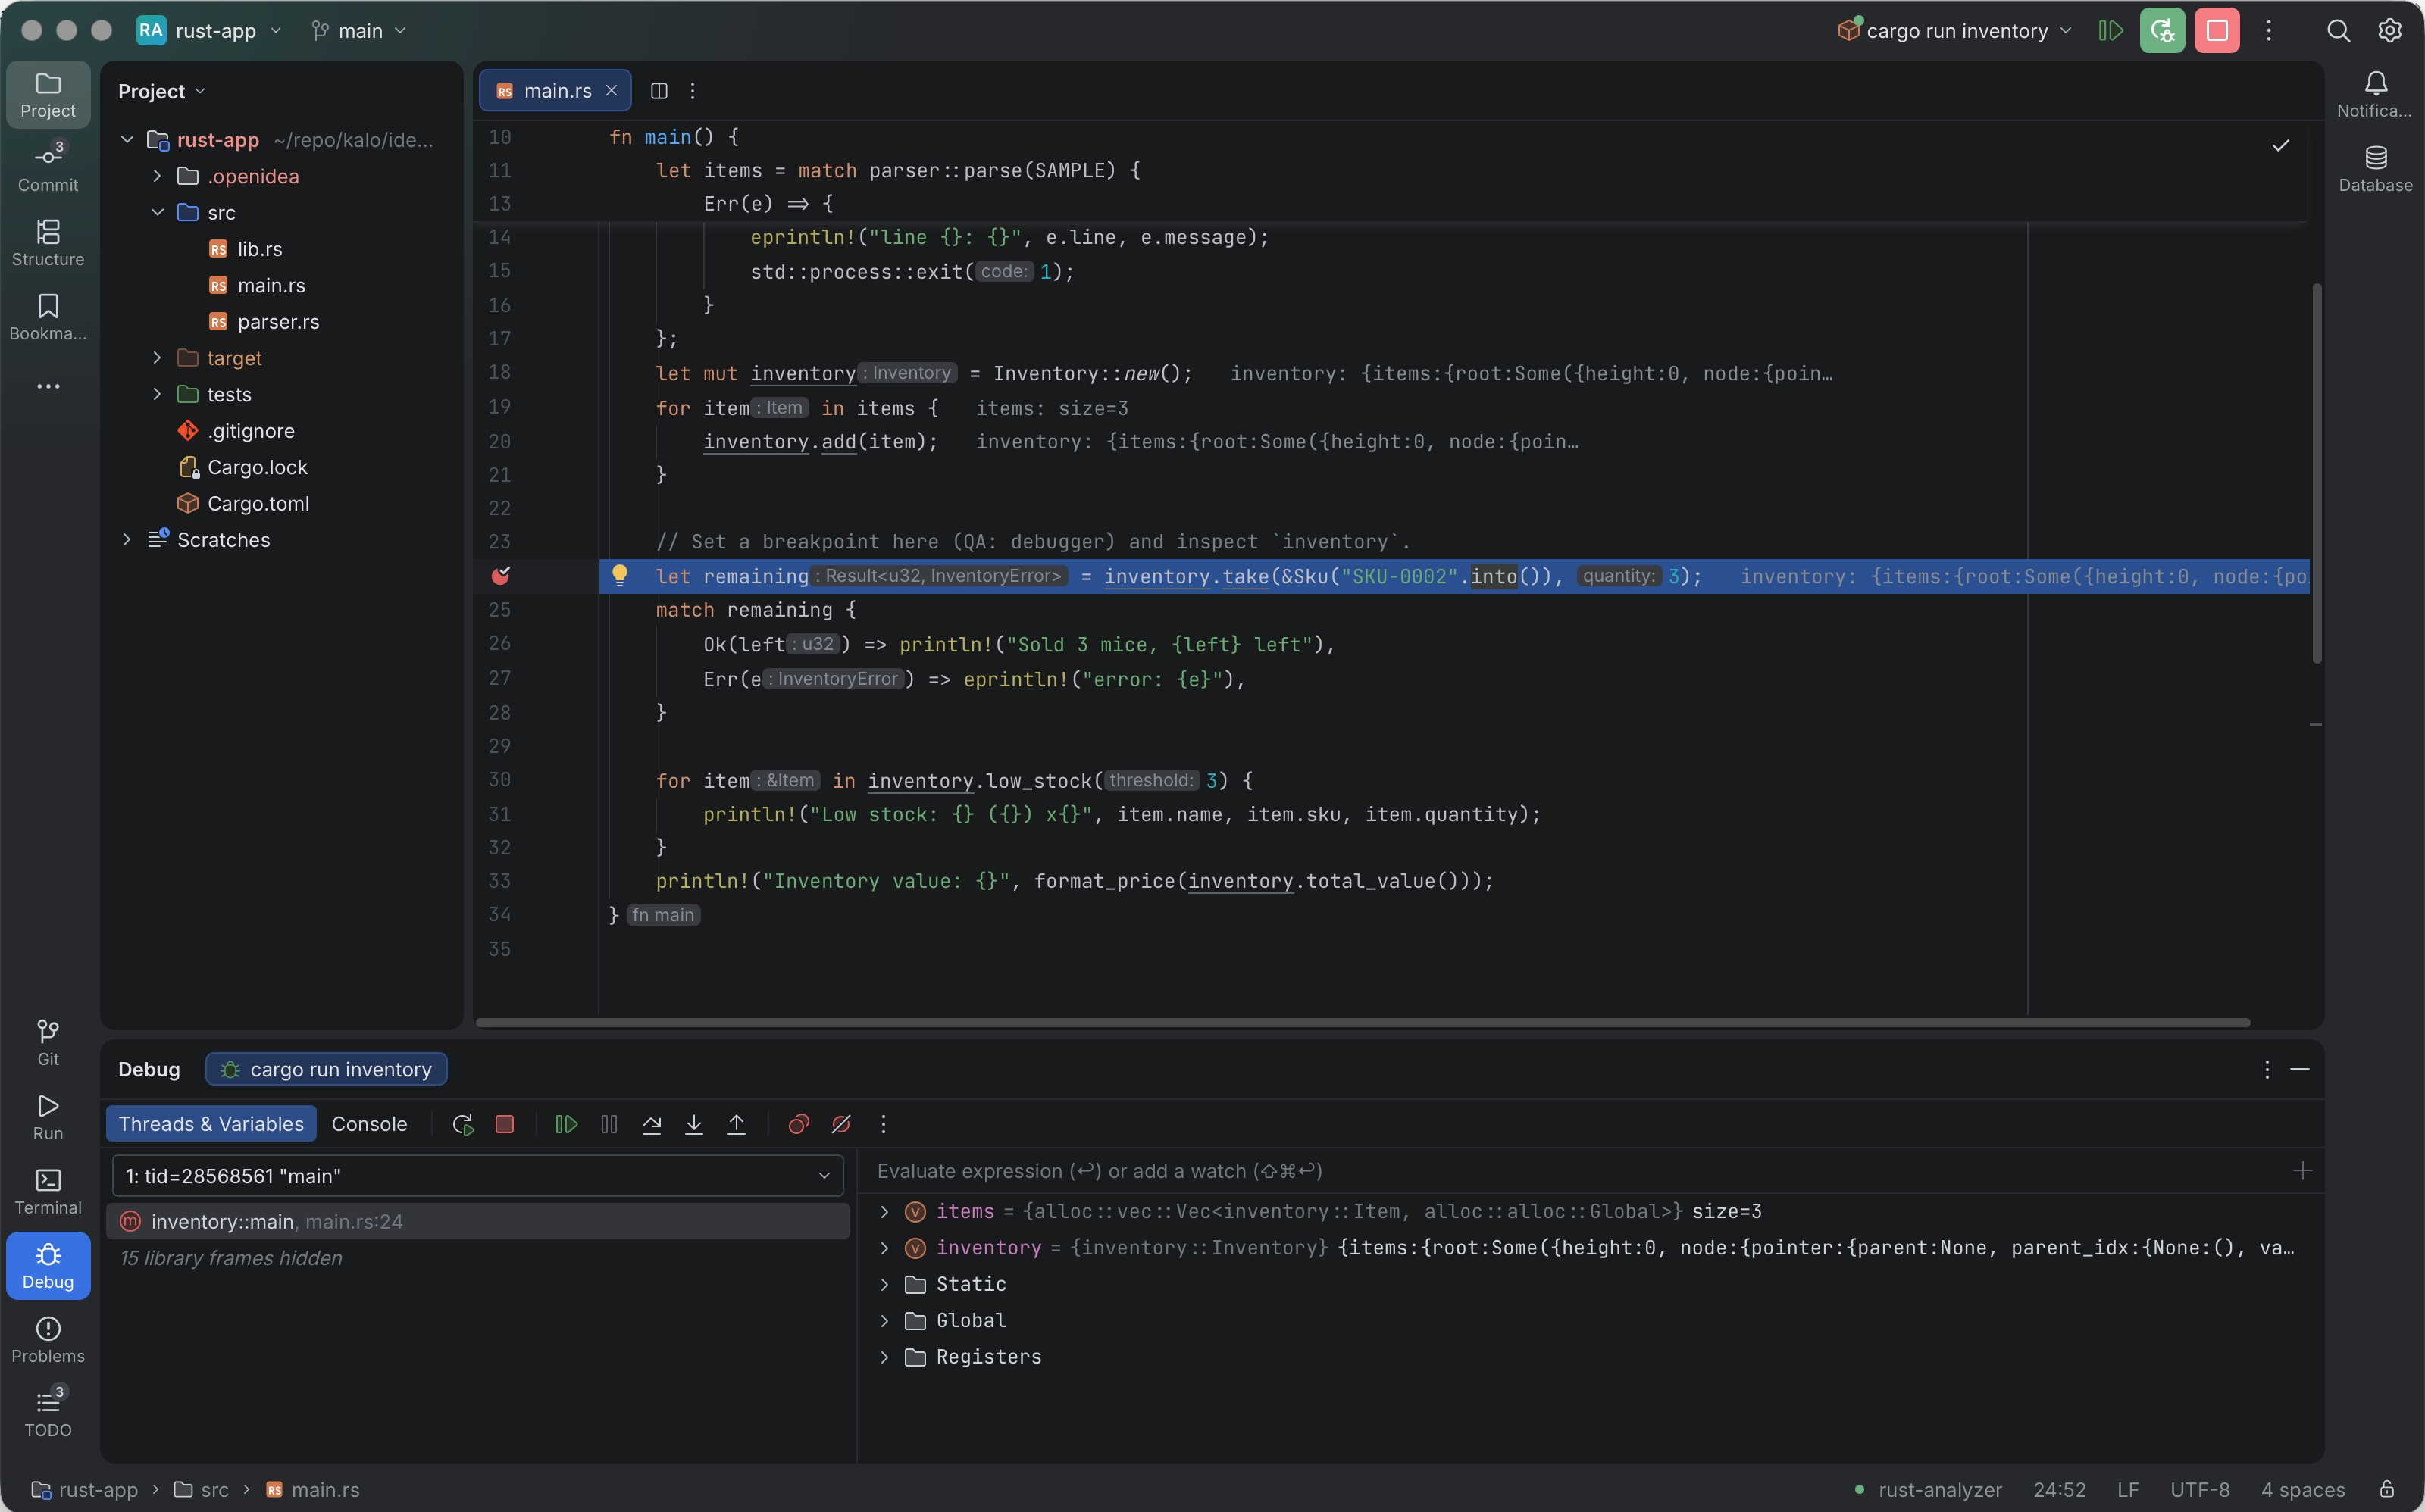Toggle Mute Breakpoints
Screen dimensions: 2425x1512
(841, 1124)
